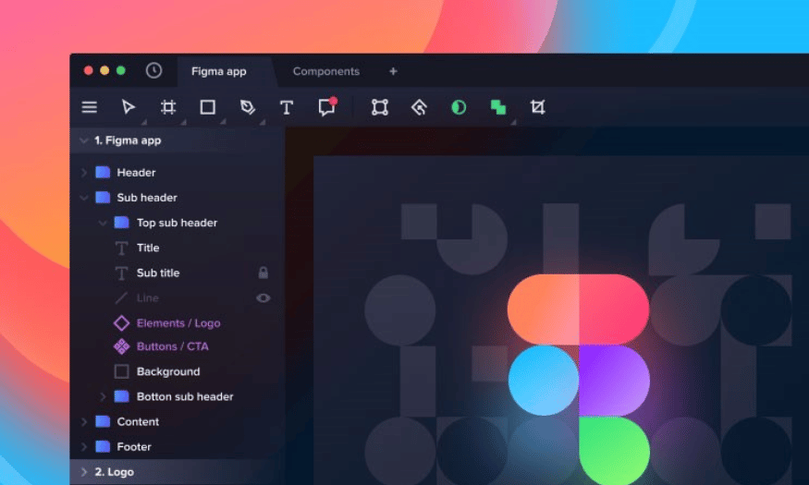Select the Elements / Logo layer
The height and width of the screenshot is (485, 809).
coord(178,323)
